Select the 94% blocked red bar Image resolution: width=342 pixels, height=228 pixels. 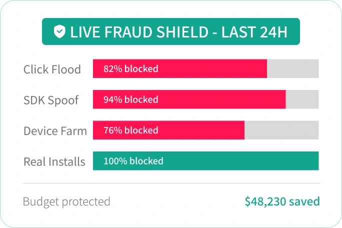click(189, 99)
